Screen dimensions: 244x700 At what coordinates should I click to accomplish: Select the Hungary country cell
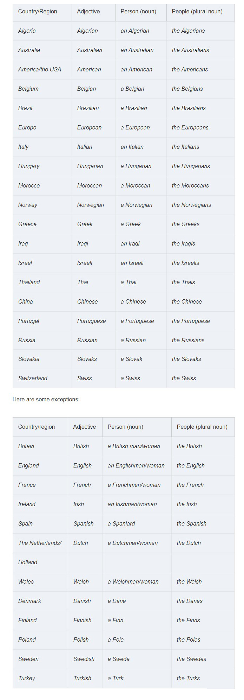42,166
